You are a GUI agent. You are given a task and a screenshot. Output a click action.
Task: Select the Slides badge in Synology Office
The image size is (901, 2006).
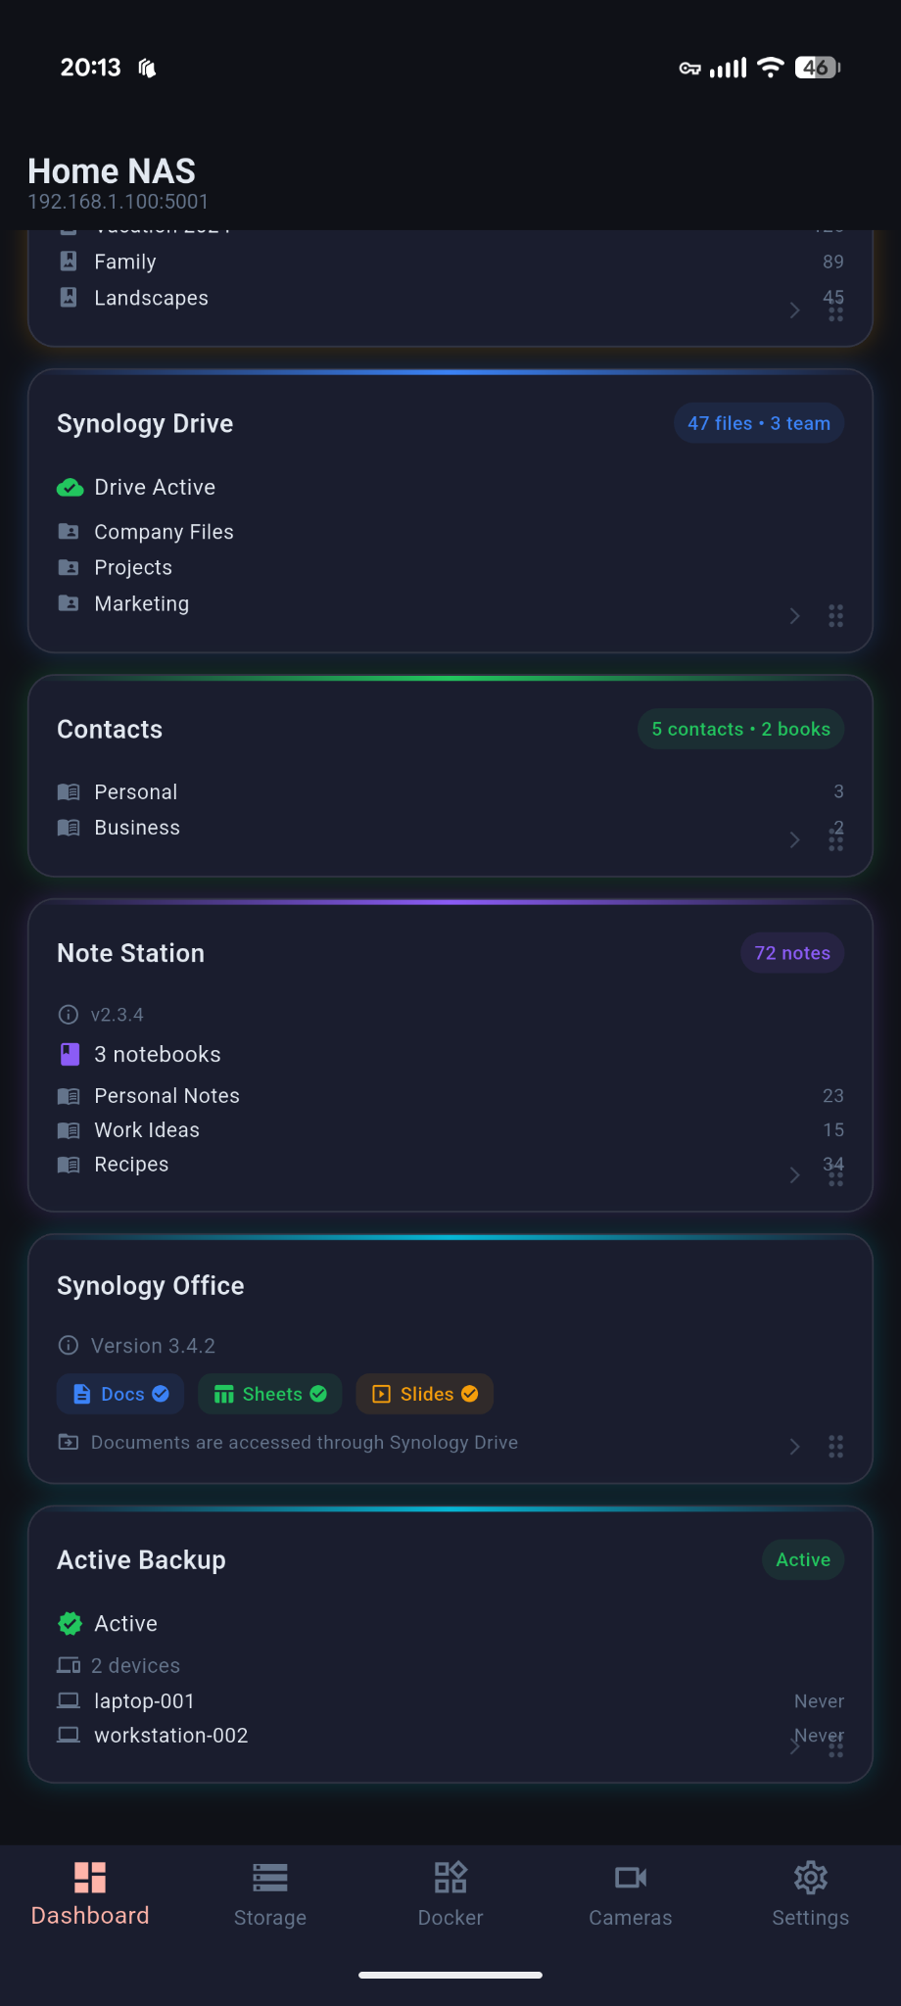pyautogui.click(x=423, y=1393)
